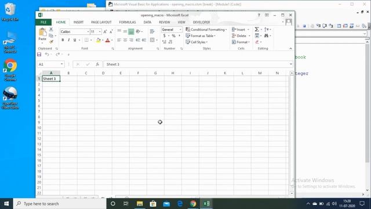The height and width of the screenshot is (209, 371).
Task: Click the AutoSum sigma icon
Action: (x=257, y=30)
